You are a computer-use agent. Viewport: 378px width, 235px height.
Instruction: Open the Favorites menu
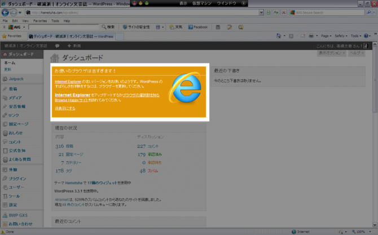pyautogui.click(x=40, y=21)
